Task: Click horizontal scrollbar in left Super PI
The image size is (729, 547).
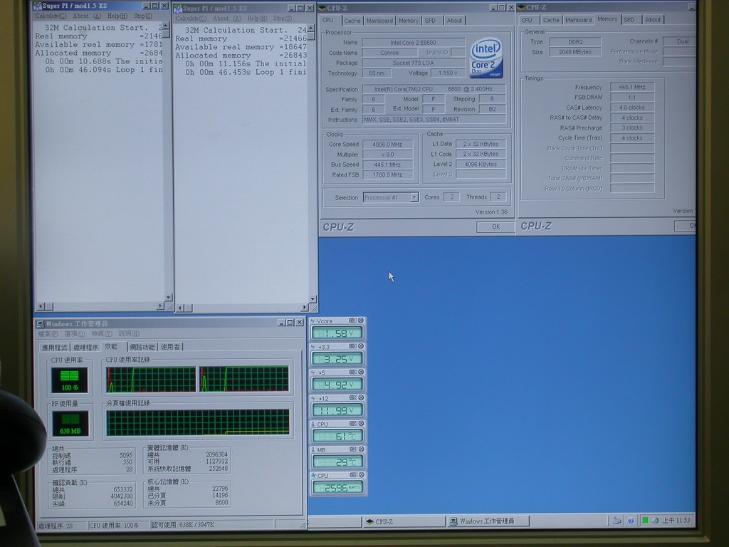Action: [x=100, y=306]
